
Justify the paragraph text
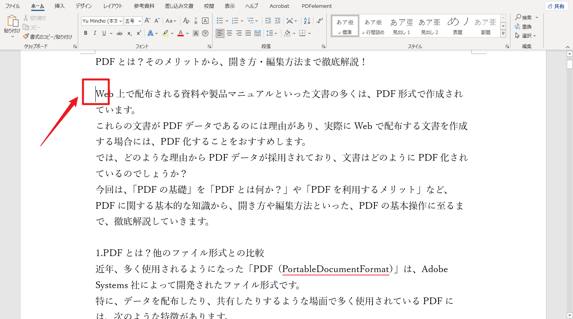[248, 33]
